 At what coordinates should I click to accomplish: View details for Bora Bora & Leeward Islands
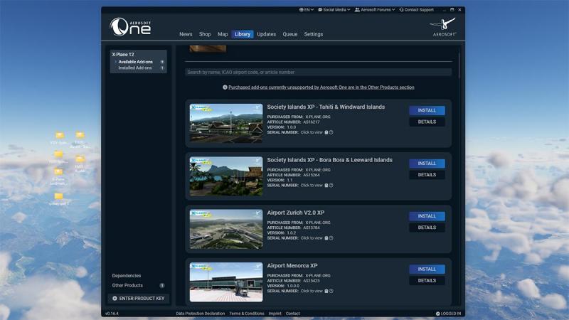427,175
